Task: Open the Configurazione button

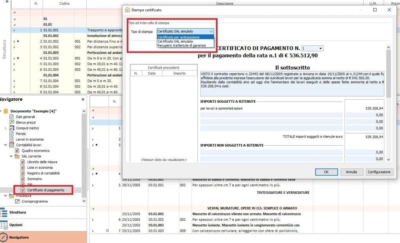Action: point(379,172)
